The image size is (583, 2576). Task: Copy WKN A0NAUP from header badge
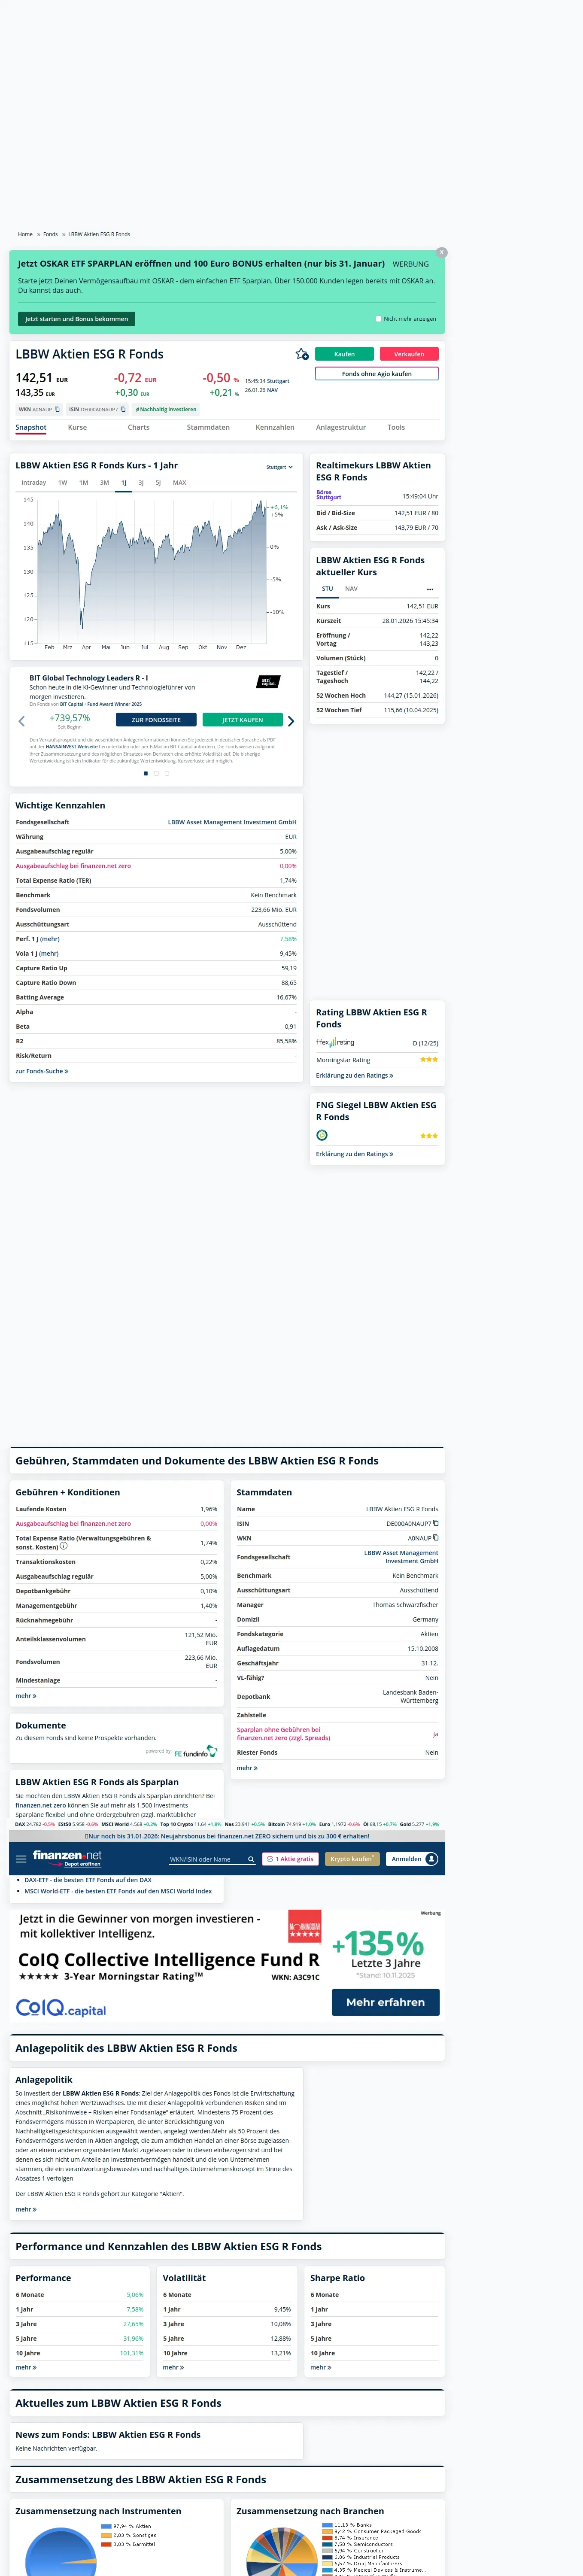tap(57, 409)
